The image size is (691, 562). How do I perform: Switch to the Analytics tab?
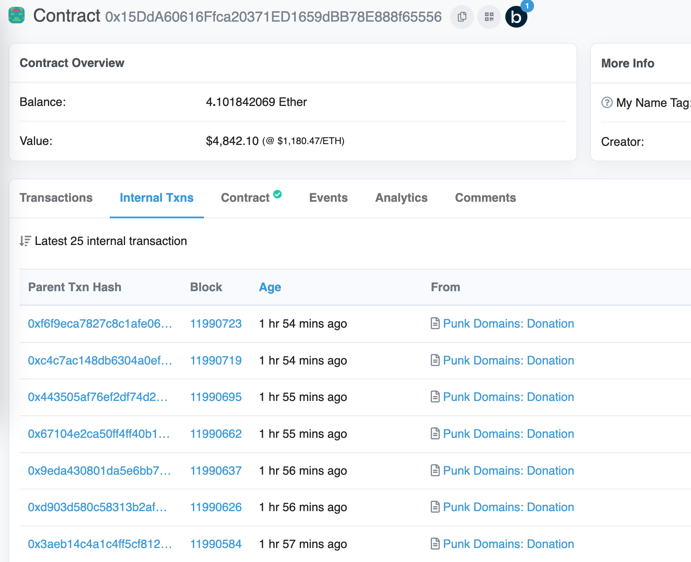click(401, 198)
